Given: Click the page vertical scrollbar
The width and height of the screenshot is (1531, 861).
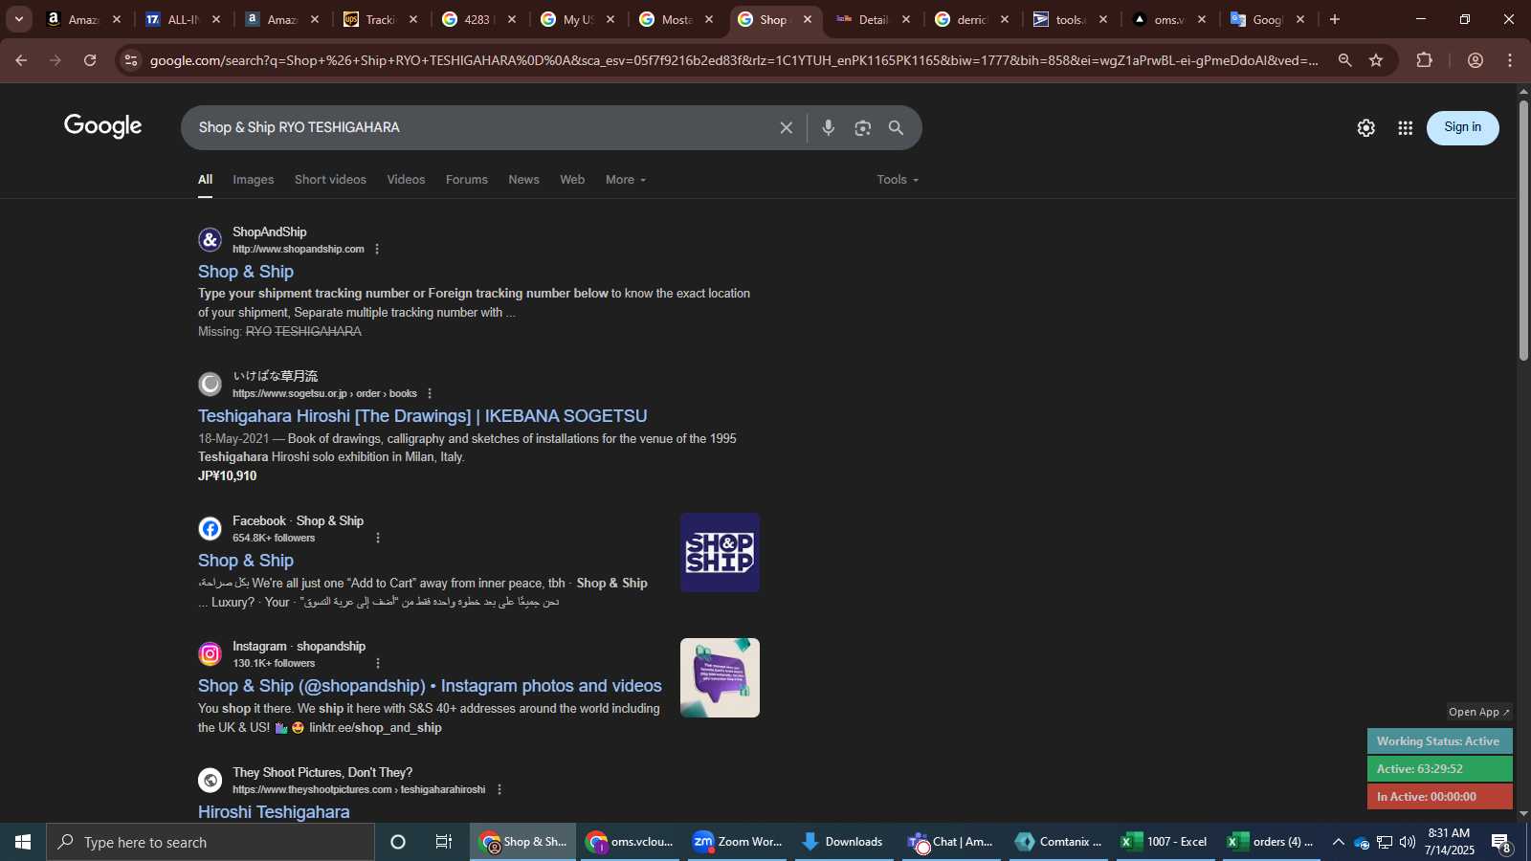Looking at the screenshot, I should pyautogui.click(x=1523, y=230).
